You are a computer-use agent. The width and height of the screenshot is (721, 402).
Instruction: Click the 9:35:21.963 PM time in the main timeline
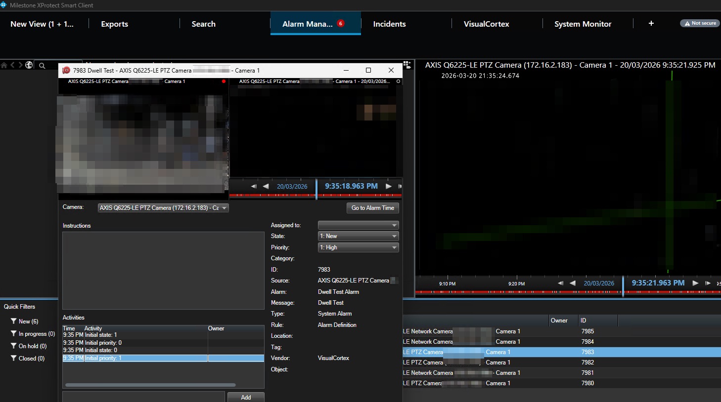click(x=658, y=283)
